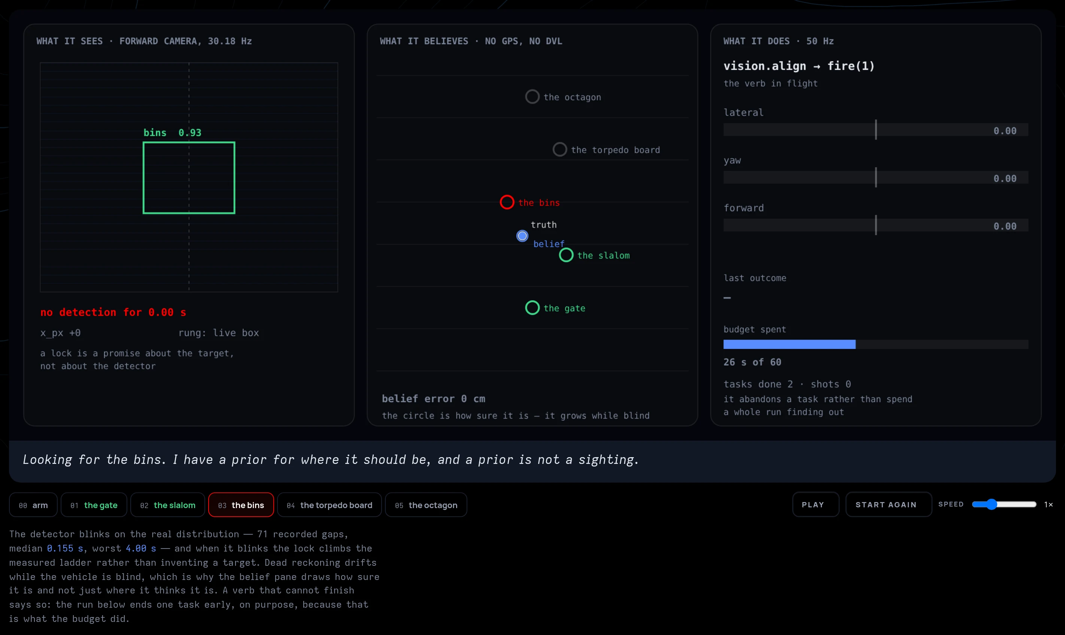Click the blue belief position dot
The image size is (1065, 635).
pyautogui.click(x=522, y=236)
